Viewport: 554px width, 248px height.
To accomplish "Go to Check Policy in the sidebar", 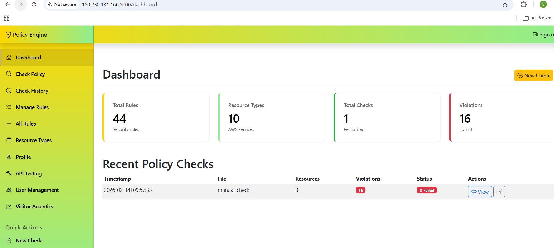I will coord(47,74).
